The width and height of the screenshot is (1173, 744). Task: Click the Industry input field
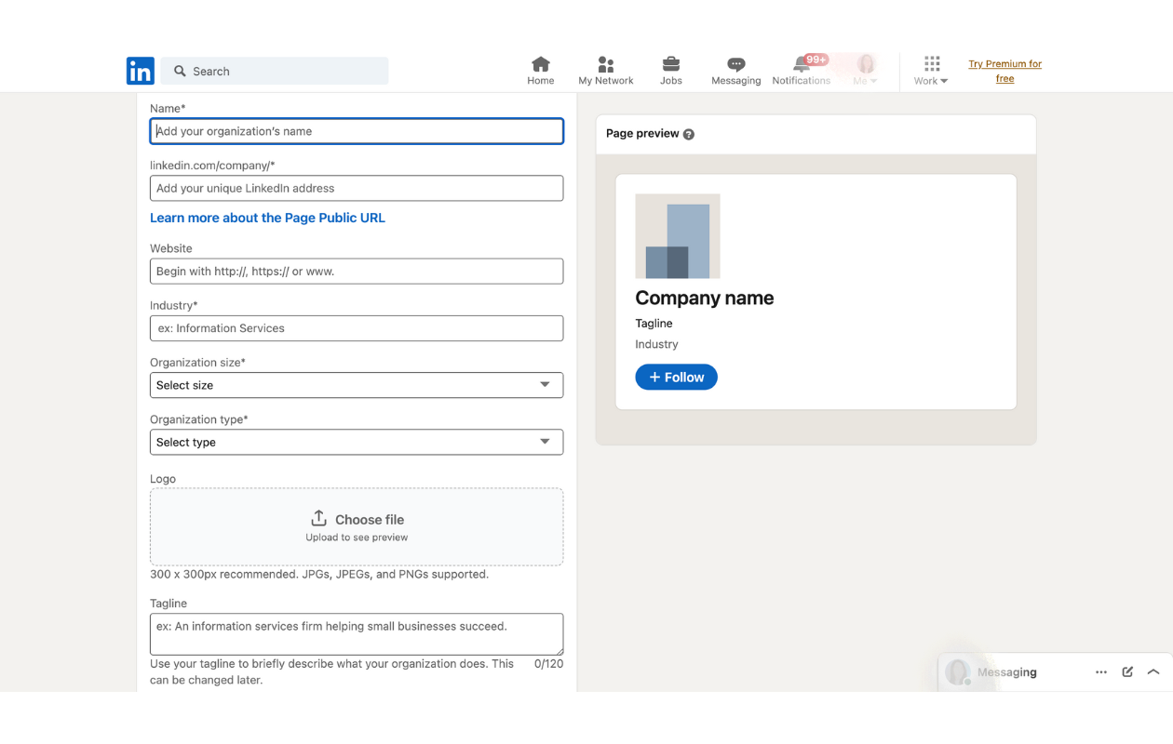pyautogui.click(x=357, y=328)
